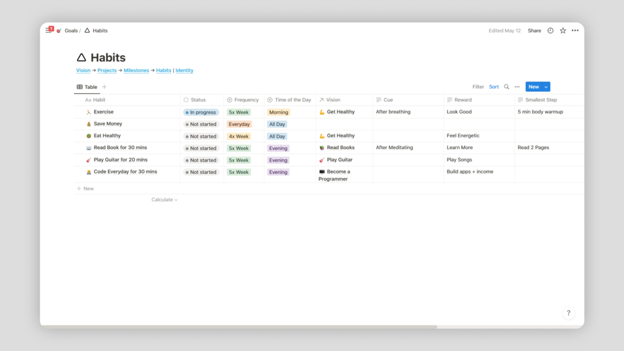Open the Read Books vision relation
Viewport: 624px width, 351px height.
[337, 148]
